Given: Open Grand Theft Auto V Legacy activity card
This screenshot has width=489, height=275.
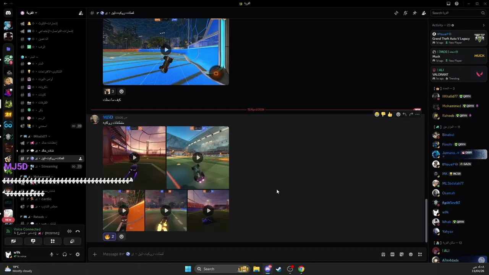Looking at the screenshot, I should pos(458,38).
